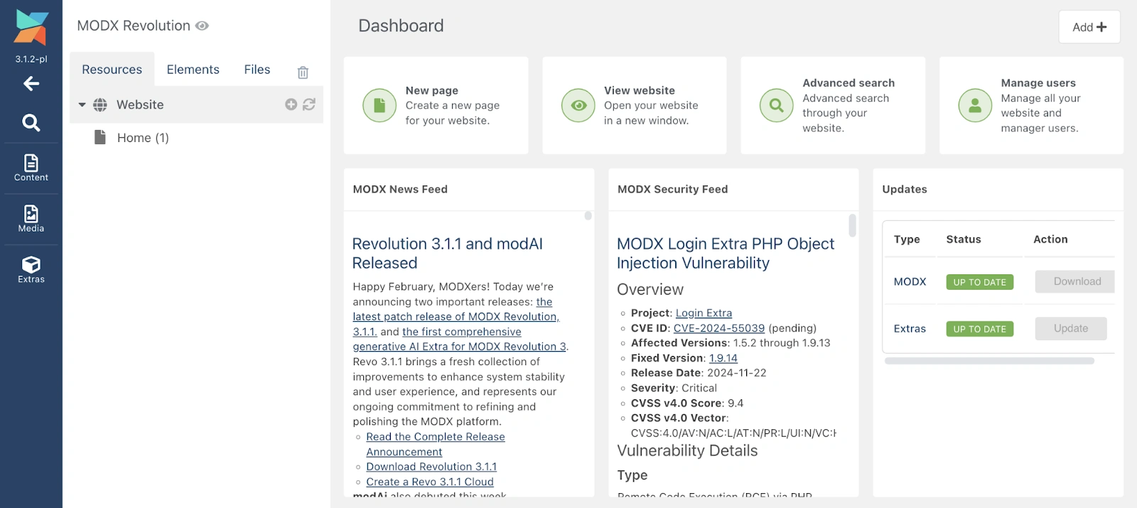Click the globe icon next to Website
This screenshot has height=508, width=1137.
coord(100,105)
